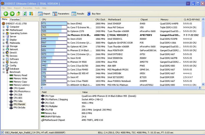Switch to the Favorites tab

[15, 19]
